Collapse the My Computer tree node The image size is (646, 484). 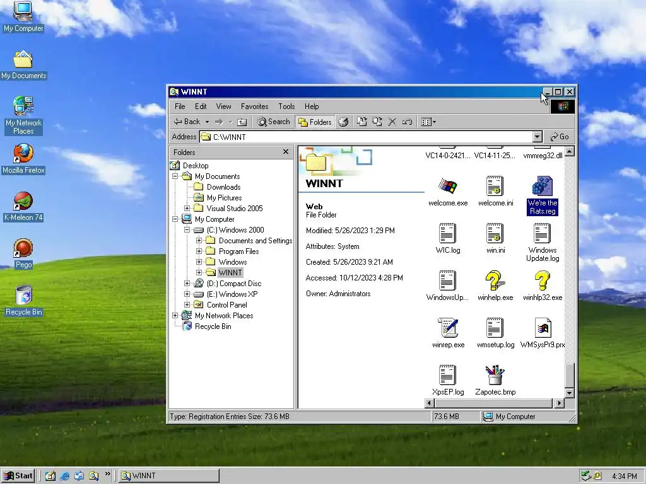click(175, 219)
